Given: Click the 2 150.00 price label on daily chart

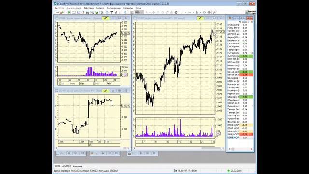Looking at the screenshot, I should pyautogui.click(x=126, y=33).
